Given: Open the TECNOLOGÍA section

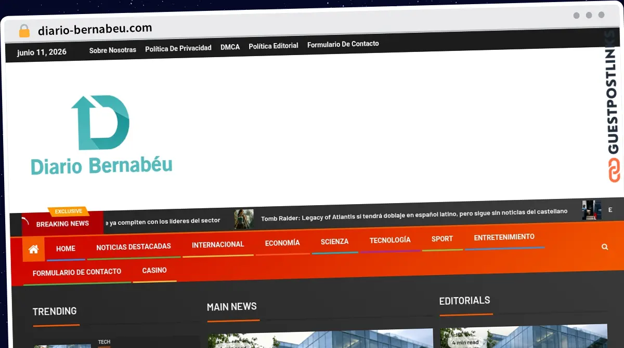Looking at the screenshot, I should [390, 240].
